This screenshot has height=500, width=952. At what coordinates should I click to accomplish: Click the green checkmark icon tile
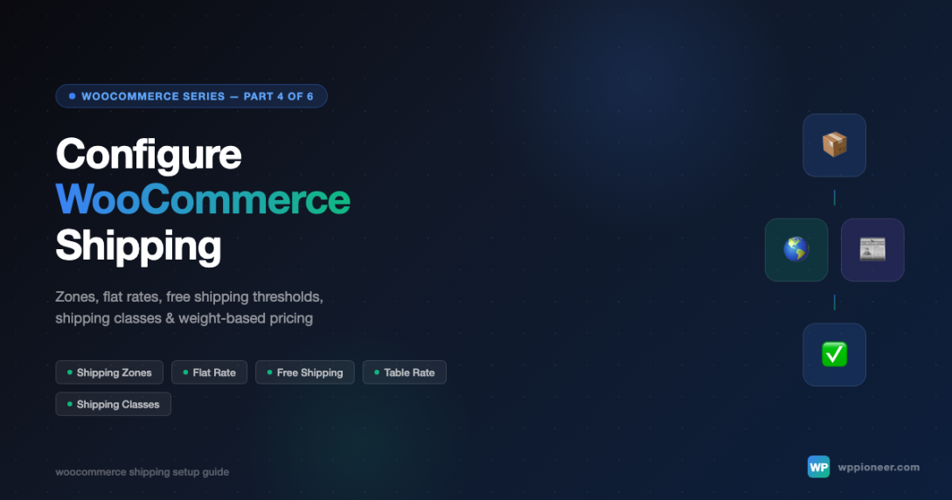[834, 354]
